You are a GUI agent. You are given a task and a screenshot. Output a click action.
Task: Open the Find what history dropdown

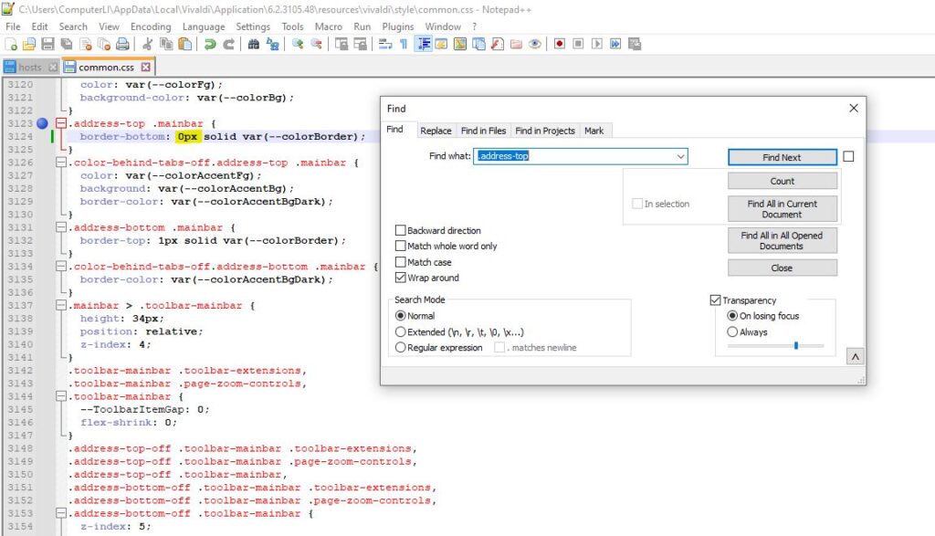pyautogui.click(x=680, y=156)
